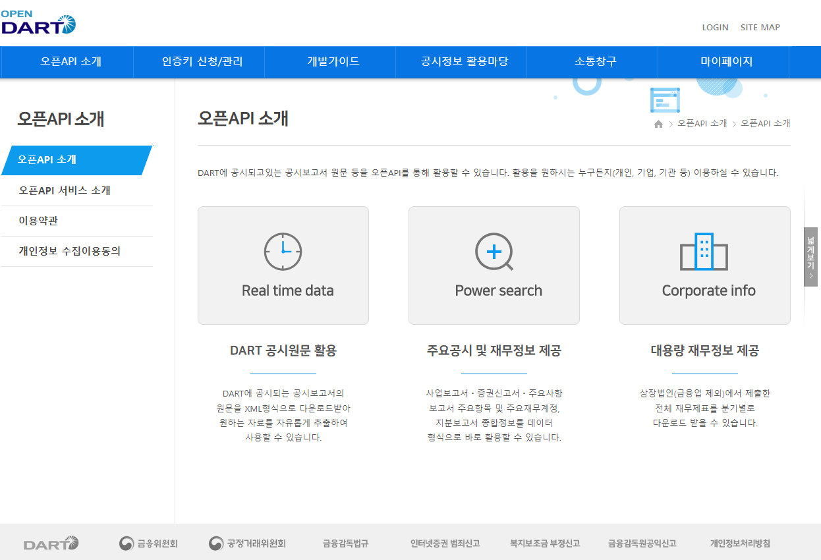Click the sidebar title 오픈API 소개
Viewport: 821px width, 560px height.
pos(61,119)
